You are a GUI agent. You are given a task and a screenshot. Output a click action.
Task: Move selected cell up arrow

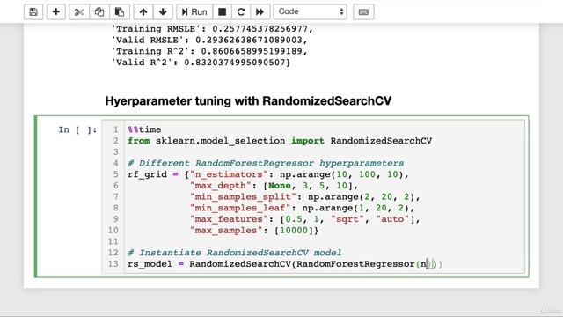click(x=143, y=11)
